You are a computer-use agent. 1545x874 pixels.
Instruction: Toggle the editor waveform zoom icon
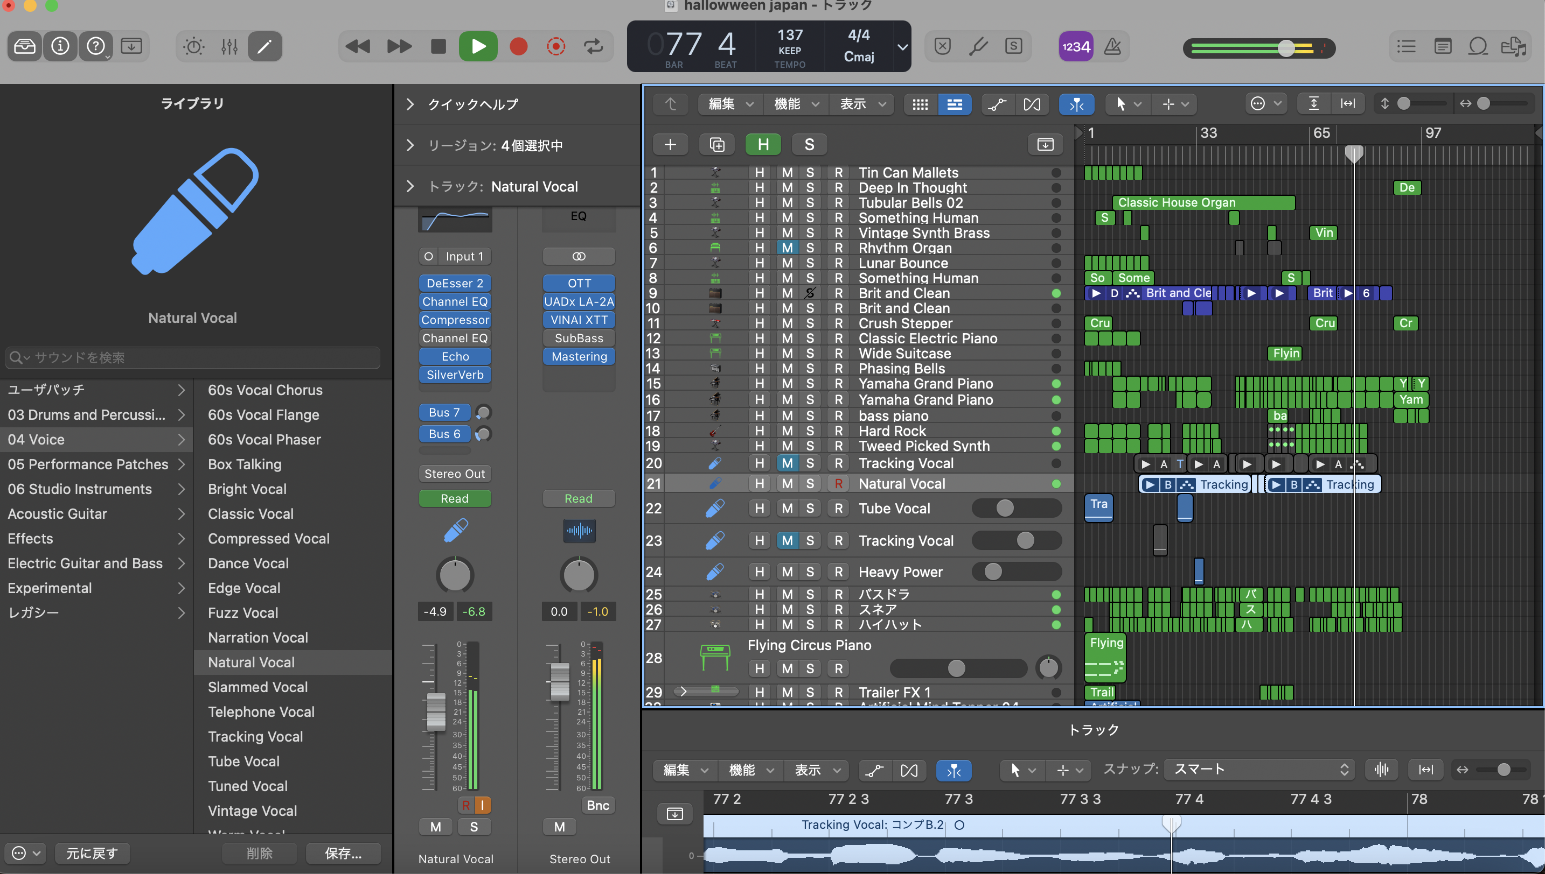(1381, 769)
